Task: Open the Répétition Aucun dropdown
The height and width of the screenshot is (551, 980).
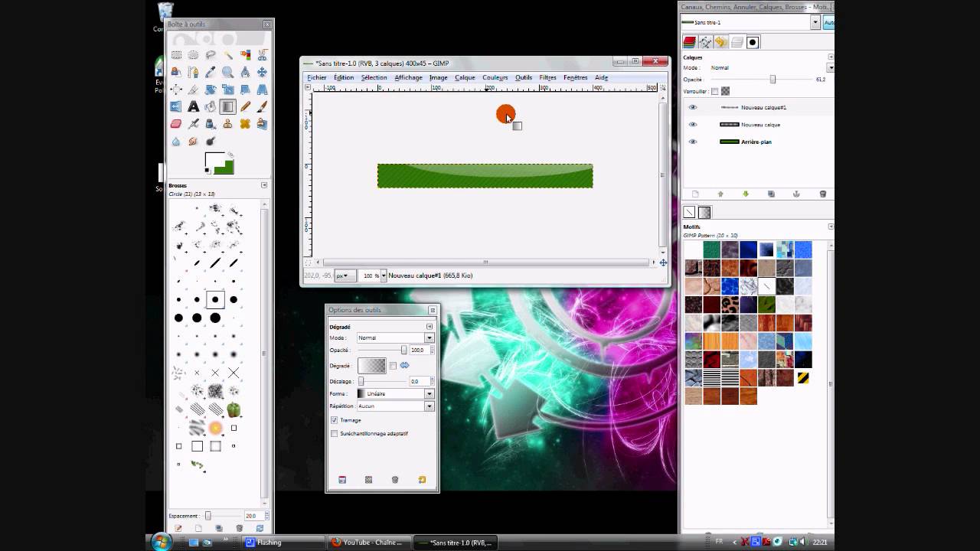Action: pyautogui.click(x=395, y=406)
